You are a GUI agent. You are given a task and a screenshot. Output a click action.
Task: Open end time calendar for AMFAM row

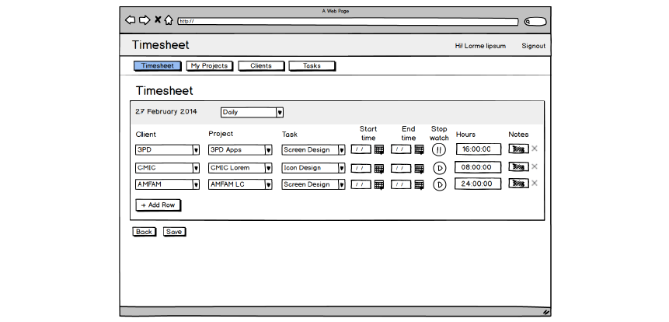click(419, 185)
